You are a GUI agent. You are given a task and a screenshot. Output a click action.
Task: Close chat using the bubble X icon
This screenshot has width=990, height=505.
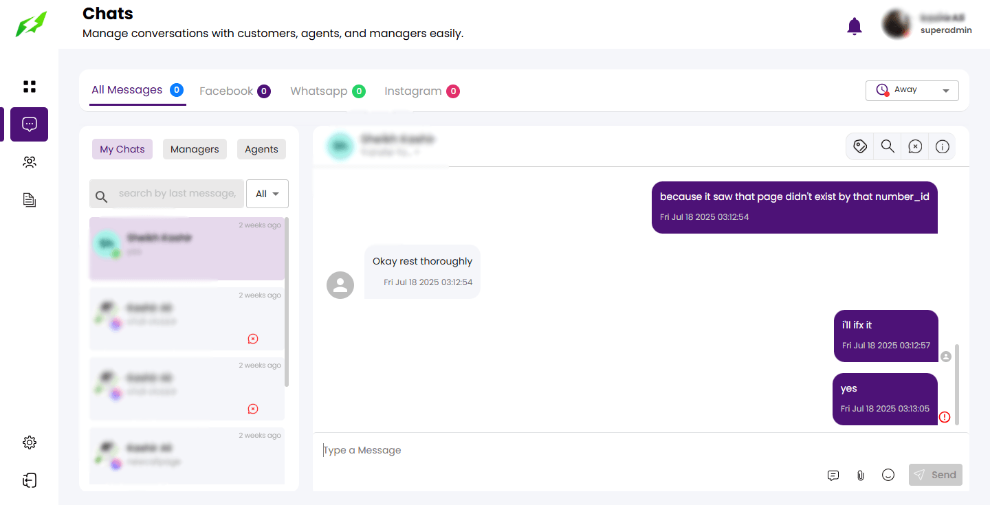click(915, 146)
